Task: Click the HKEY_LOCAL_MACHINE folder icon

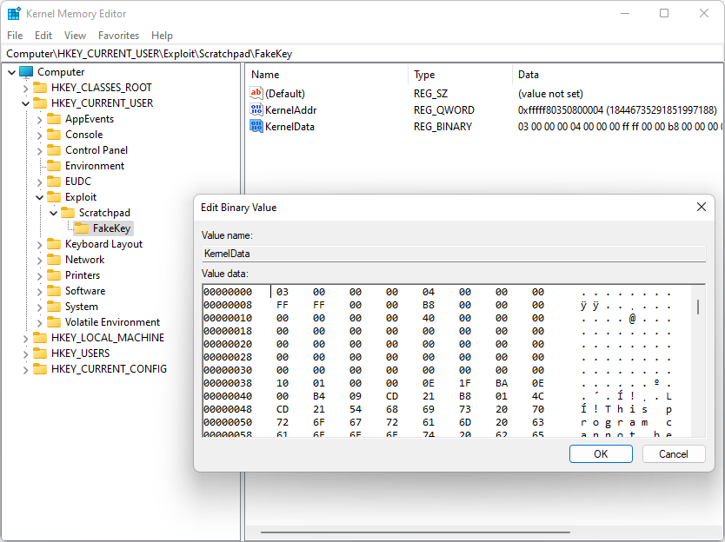Action: [x=40, y=338]
